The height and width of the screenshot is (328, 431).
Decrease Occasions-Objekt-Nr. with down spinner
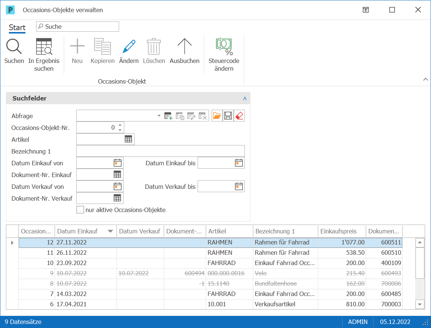120,130
